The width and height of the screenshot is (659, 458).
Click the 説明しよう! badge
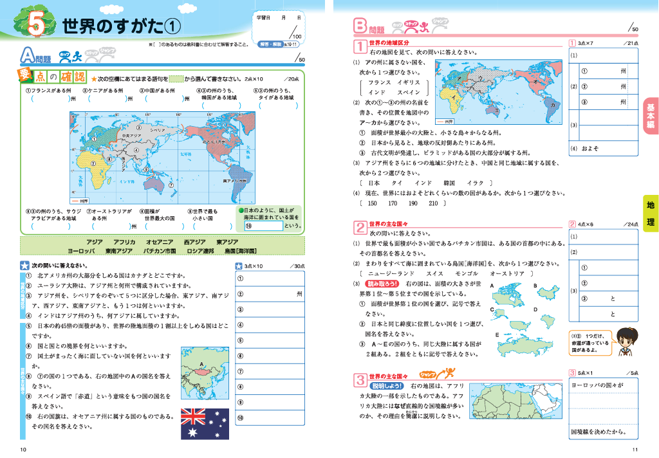387,386
